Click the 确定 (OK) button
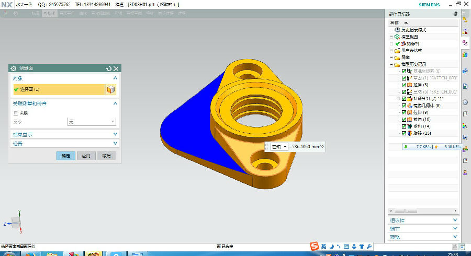Screen dimensions: 471x256 coord(65,156)
